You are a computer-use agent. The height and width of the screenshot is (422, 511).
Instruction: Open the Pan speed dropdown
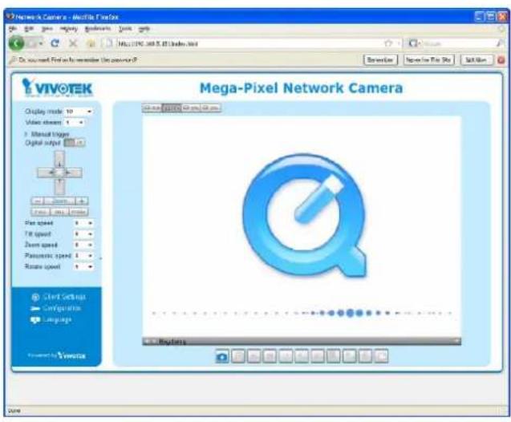pyautogui.click(x=83, y=223)
